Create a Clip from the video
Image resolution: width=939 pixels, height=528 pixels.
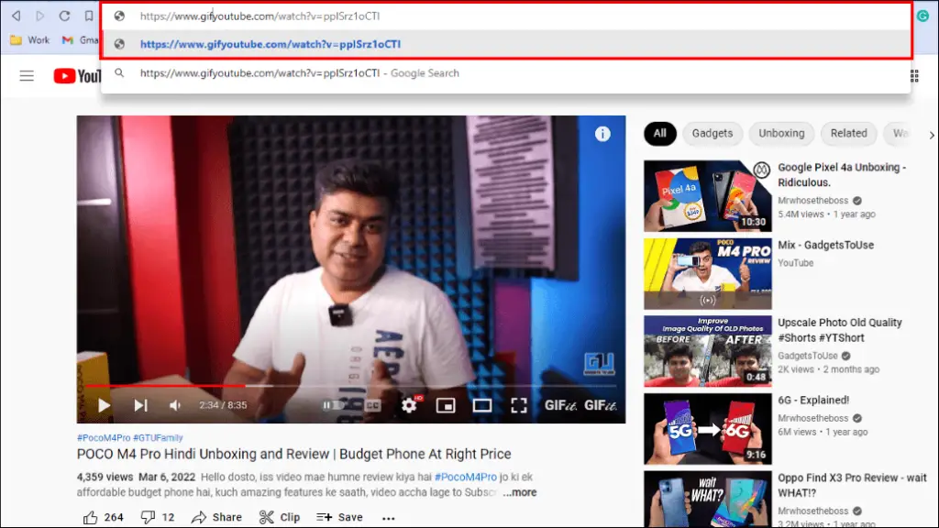pos(280,517)
